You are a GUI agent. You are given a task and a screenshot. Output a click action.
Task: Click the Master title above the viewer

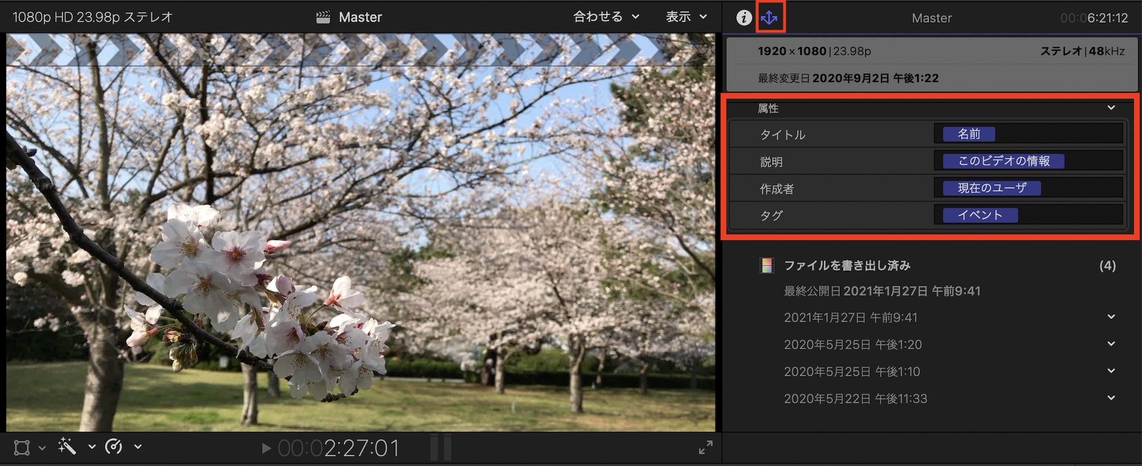point(360,17)
